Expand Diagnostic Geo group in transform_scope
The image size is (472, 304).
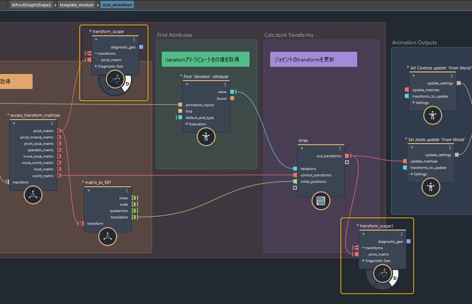click(x=96, y=66)
